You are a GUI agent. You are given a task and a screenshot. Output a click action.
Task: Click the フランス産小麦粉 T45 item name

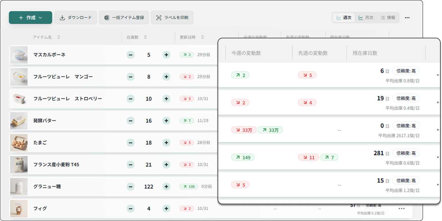coord(56,165)
